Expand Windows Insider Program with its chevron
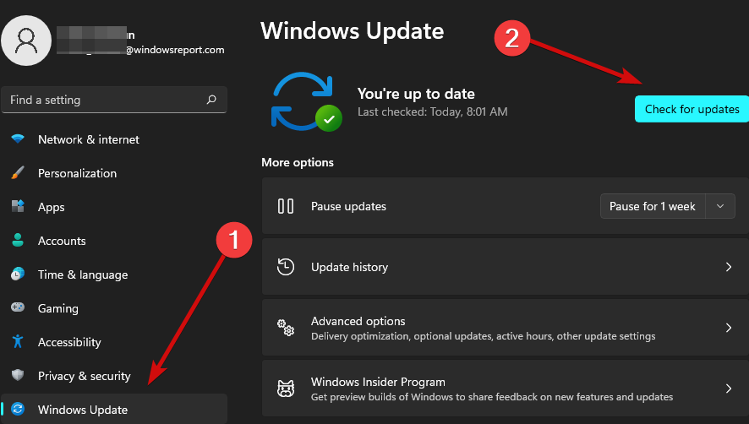Screen dimensions: 749x424 [x=729, y=389]
